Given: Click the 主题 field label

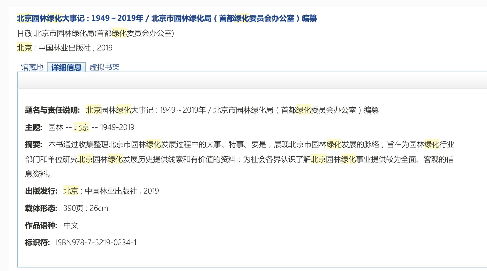Looking at the screenshot, I should click(34, 127).
